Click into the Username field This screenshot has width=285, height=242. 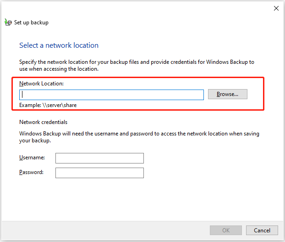click(99, 158)
